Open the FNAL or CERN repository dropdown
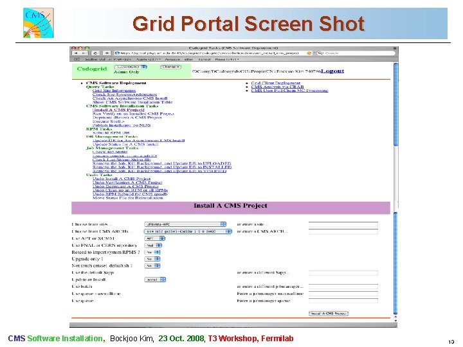 [x=153, y=245]
